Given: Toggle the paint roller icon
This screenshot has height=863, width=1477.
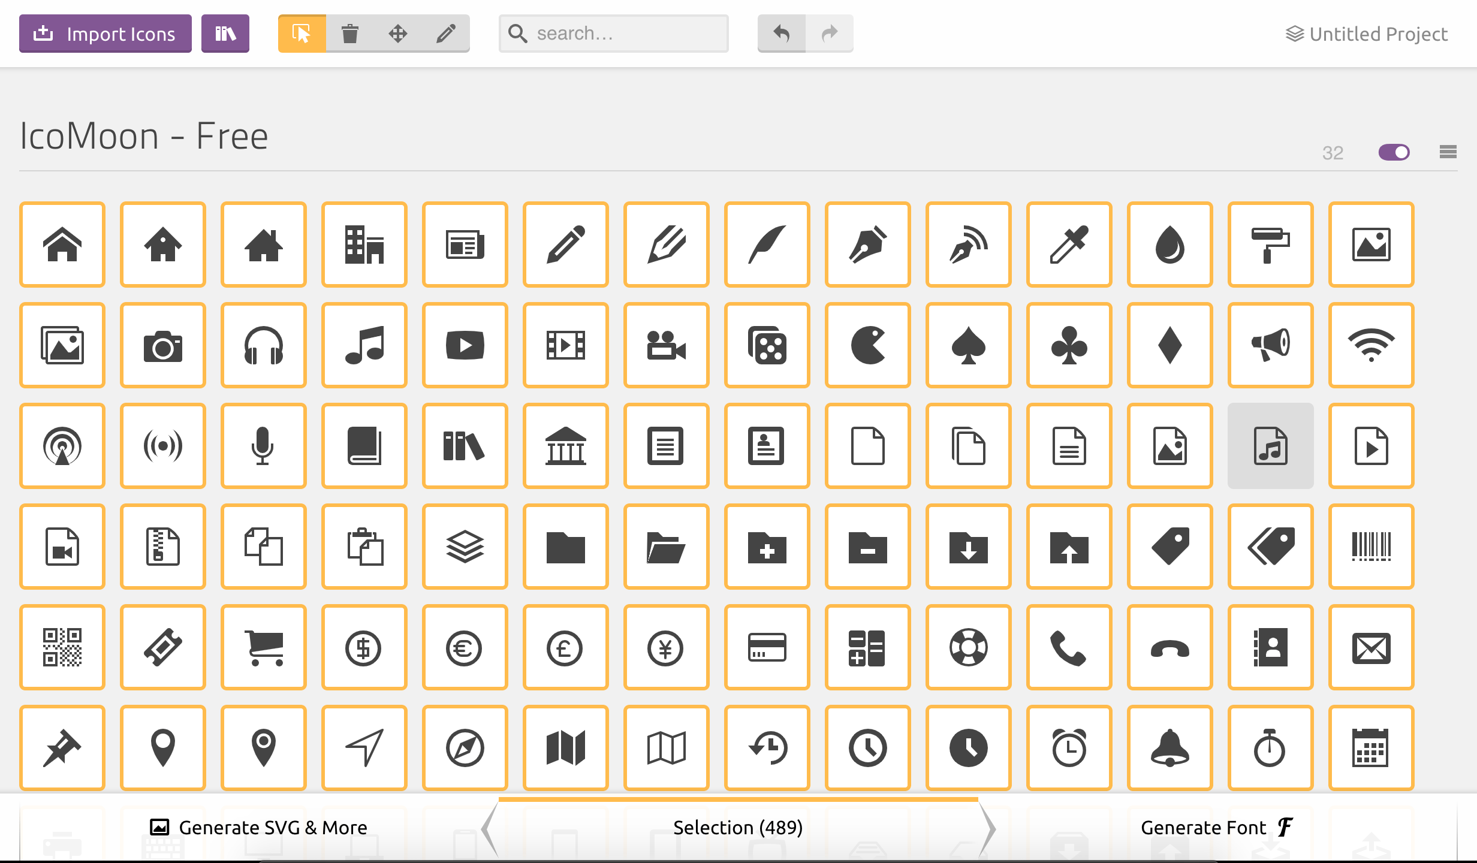Looking at the screenshot, I should (1271, 245).
